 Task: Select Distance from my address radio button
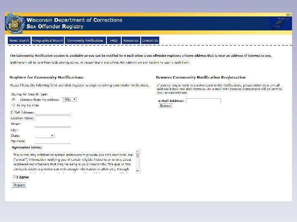[x=13, y=99]
